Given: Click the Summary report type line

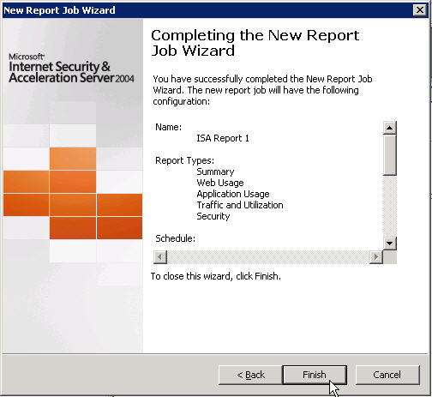Looking at the screenshot, I should point(215,171).
